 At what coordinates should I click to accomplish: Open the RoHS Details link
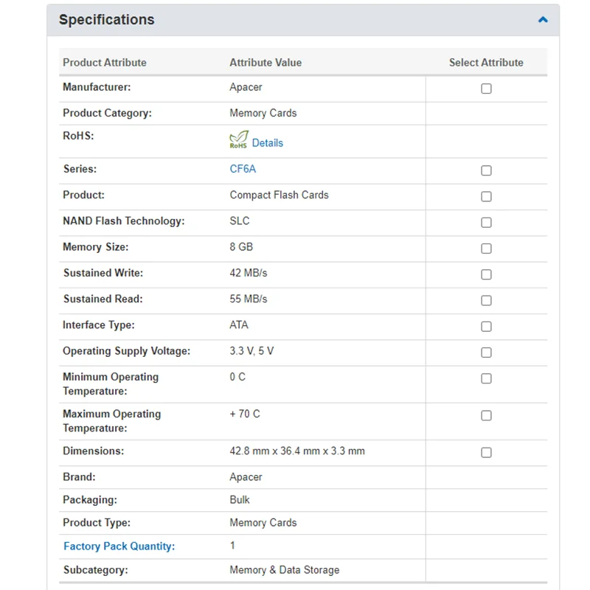pos(267,143)
